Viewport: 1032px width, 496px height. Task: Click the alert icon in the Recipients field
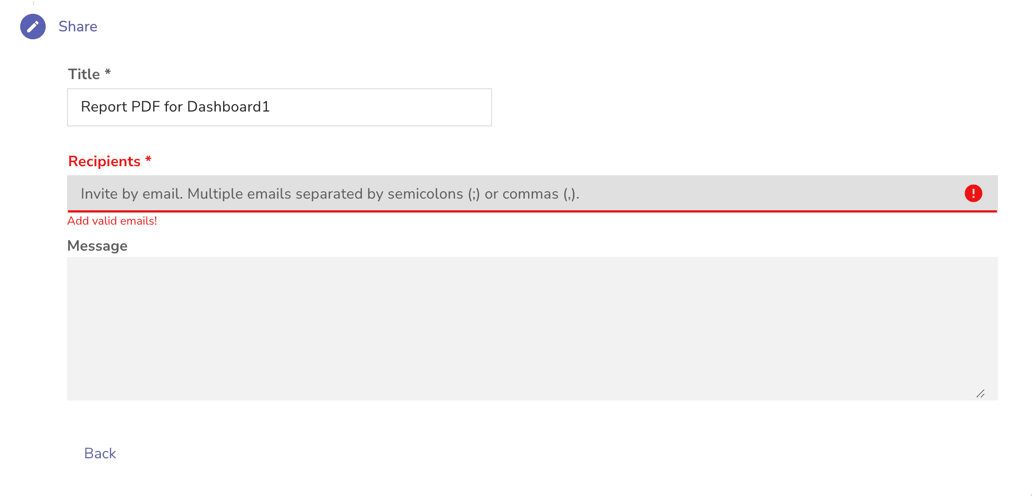tap(973, 193)
